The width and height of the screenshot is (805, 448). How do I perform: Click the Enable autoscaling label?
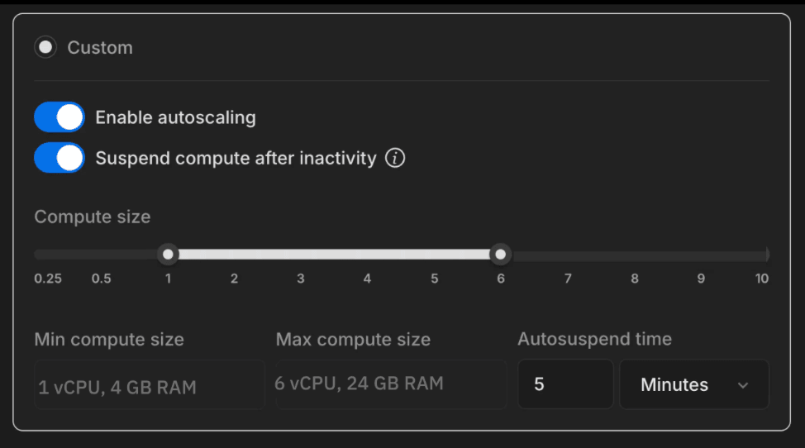click(175, 117)
